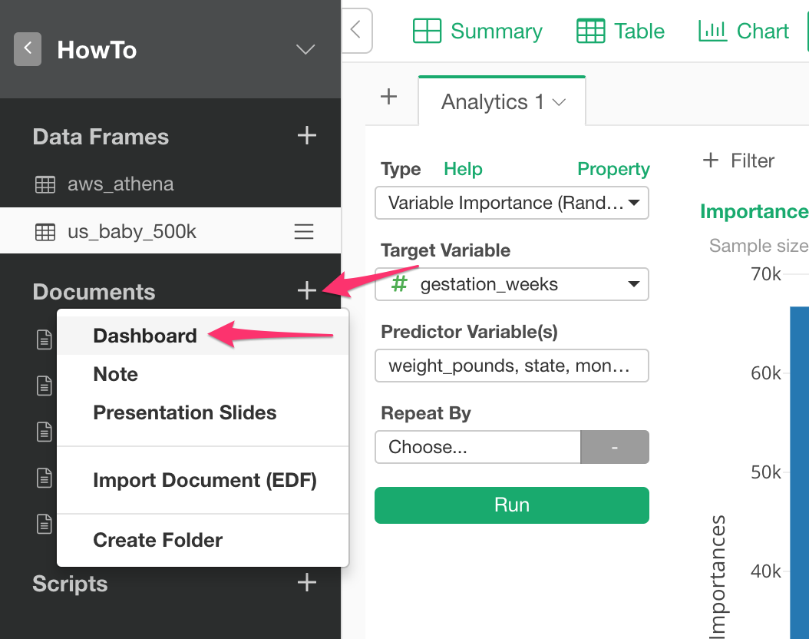Open the us_baby_500k hamburger menu
This screenshot has width=809, height=639.
[x=304, y=231]
